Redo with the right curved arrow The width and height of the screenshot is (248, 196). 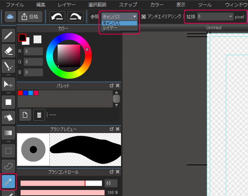click(x=75, y=16)
